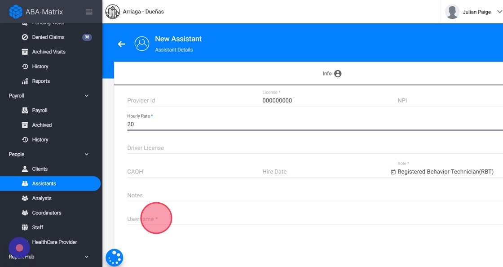This screenshot has width=503, height=267.
Task: Click the blue circular floating icon
Action: 115,258
